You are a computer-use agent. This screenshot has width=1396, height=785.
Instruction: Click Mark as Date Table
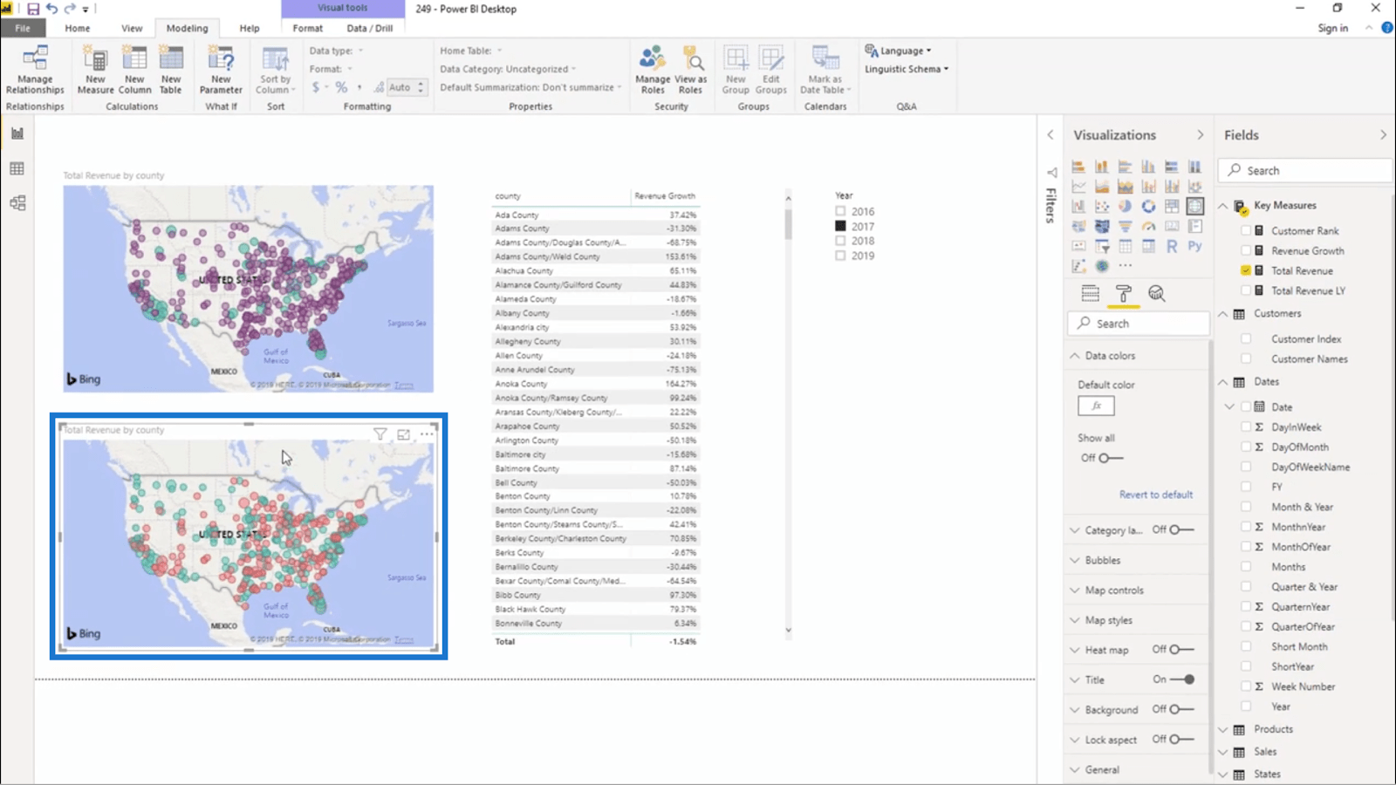(825, 70)
